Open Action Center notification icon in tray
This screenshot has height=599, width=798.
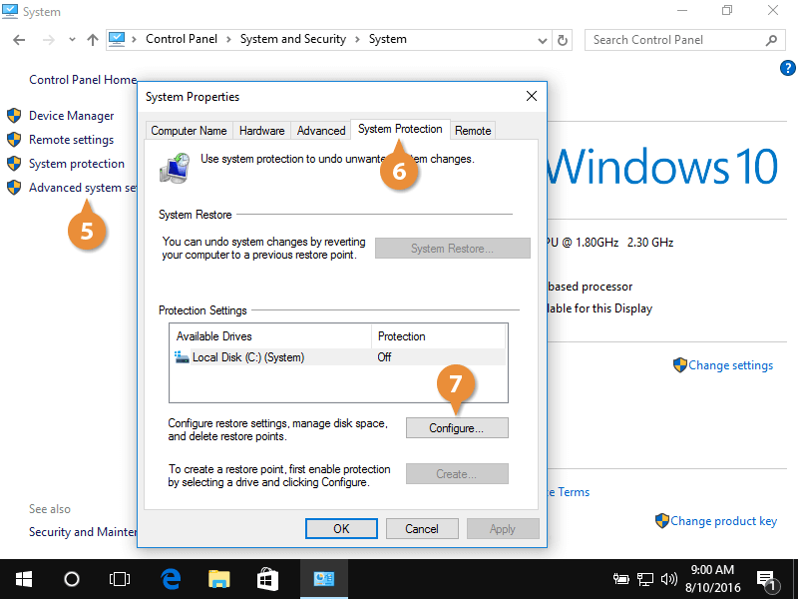(767, 578)
